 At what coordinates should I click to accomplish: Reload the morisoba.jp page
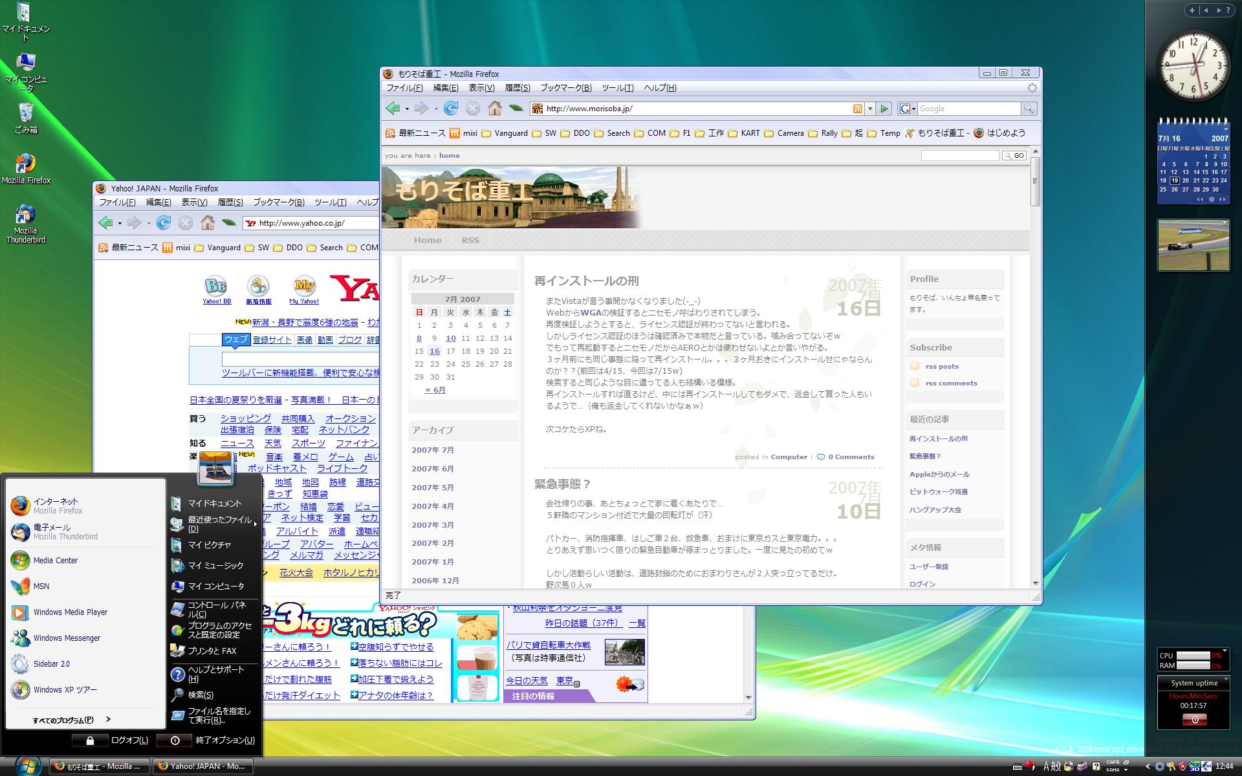tap(451, 109)
